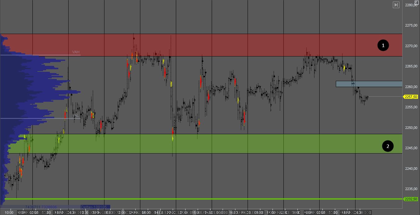Viewport: 420px width, 215px height.
Task: Click the VAL label on volume profile
Action: 75,115
